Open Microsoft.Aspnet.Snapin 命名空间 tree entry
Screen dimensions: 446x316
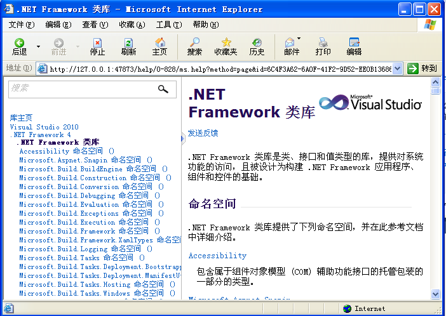86,160
